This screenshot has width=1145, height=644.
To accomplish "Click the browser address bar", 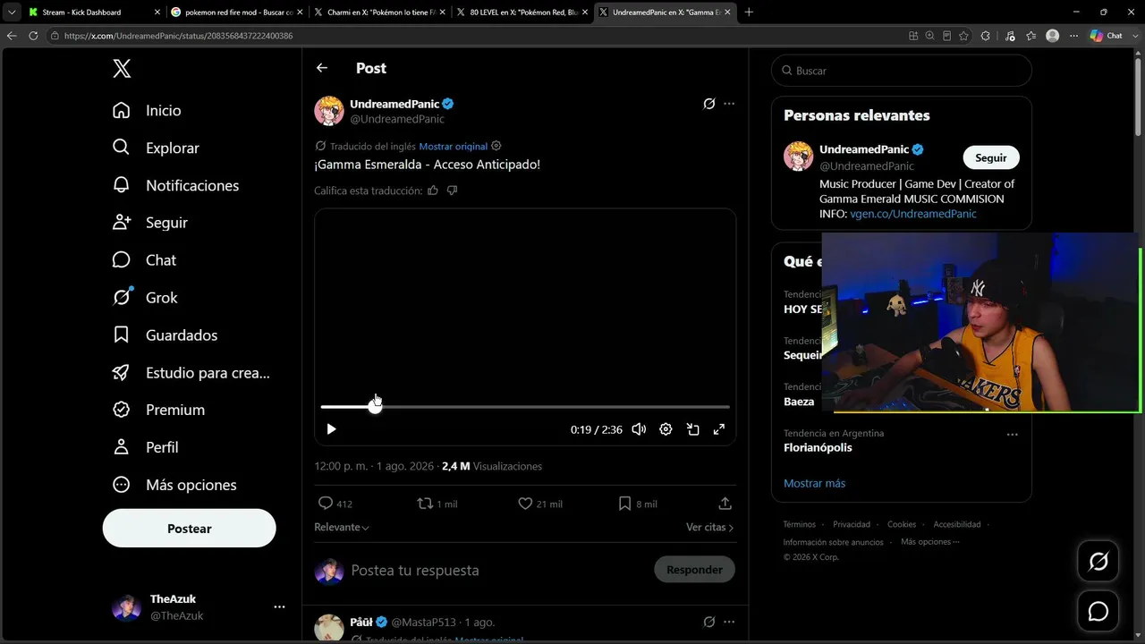I will (474, 36).
